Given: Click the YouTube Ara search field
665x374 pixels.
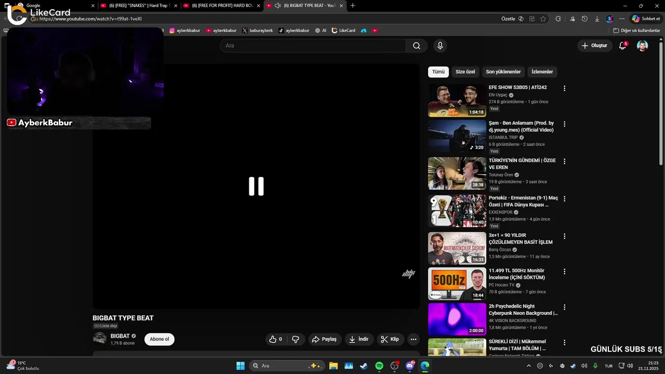Looking at the screenshot, I should (x=313, y=46).
